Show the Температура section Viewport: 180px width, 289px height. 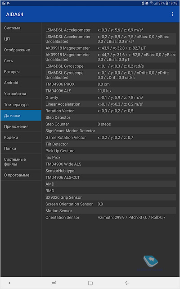[21, 104]
